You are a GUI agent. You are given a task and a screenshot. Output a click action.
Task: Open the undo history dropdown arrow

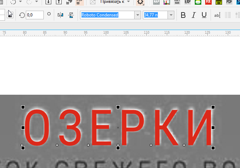[x=20, y=1]
